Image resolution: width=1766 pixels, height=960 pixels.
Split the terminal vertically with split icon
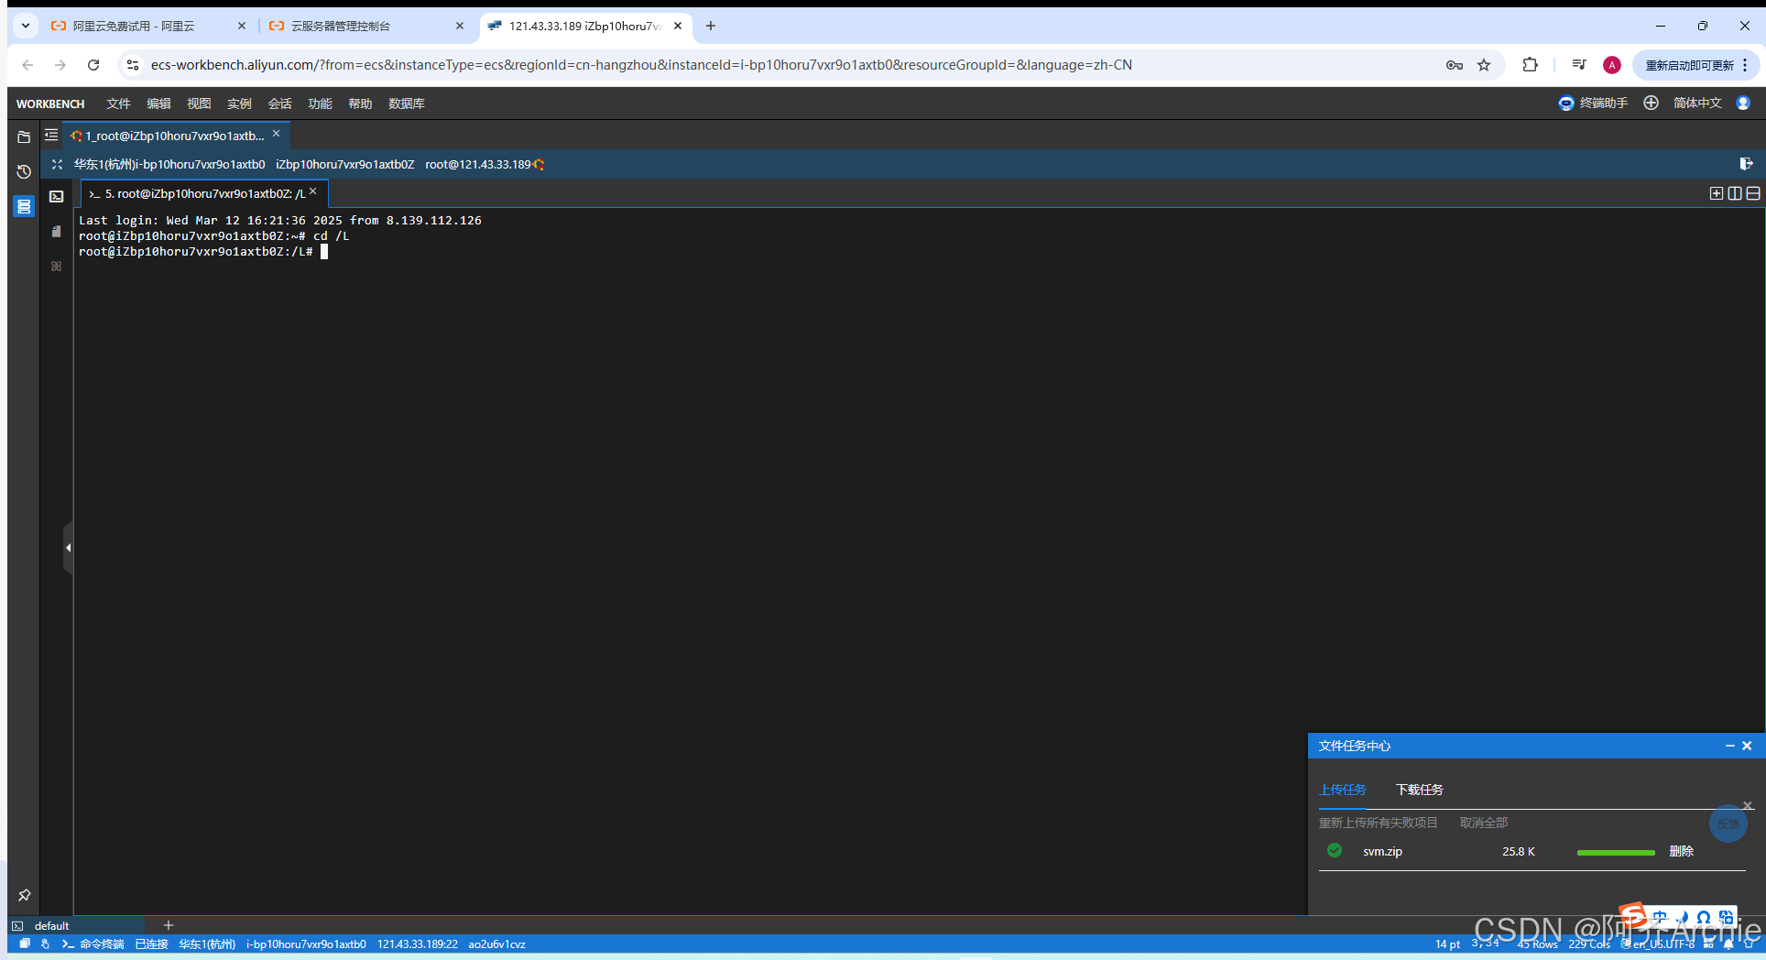pyautogui.click(x=1735, y=193)
